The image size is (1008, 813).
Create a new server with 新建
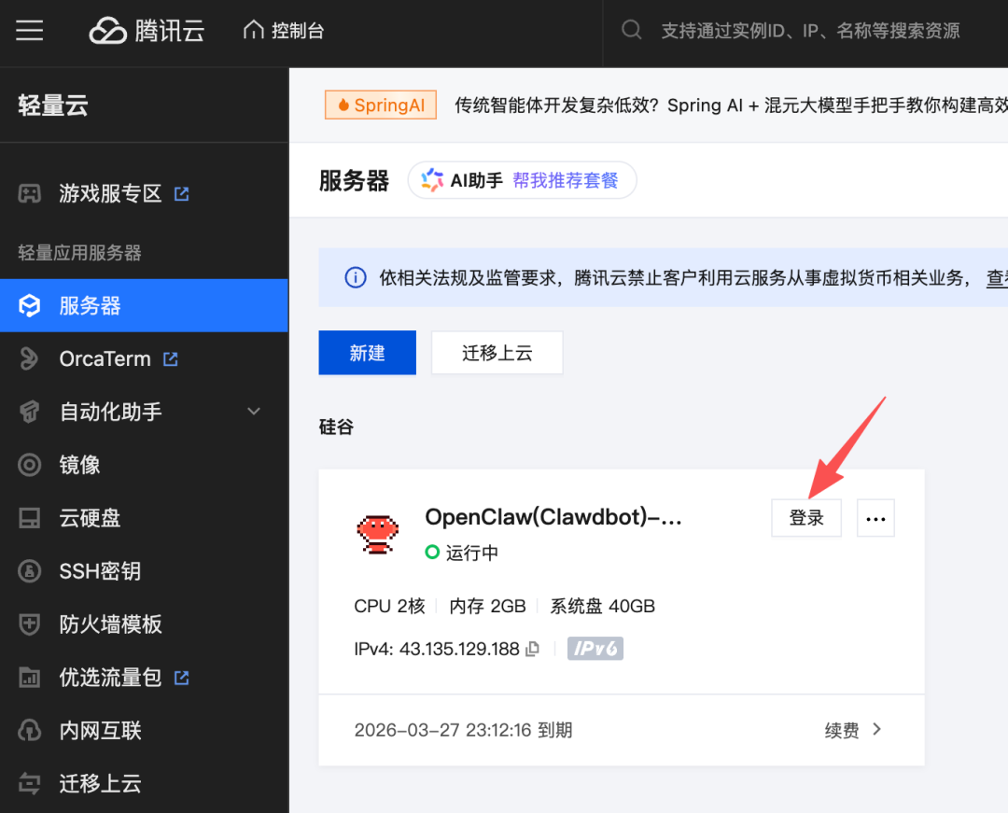tap(367, 353)
